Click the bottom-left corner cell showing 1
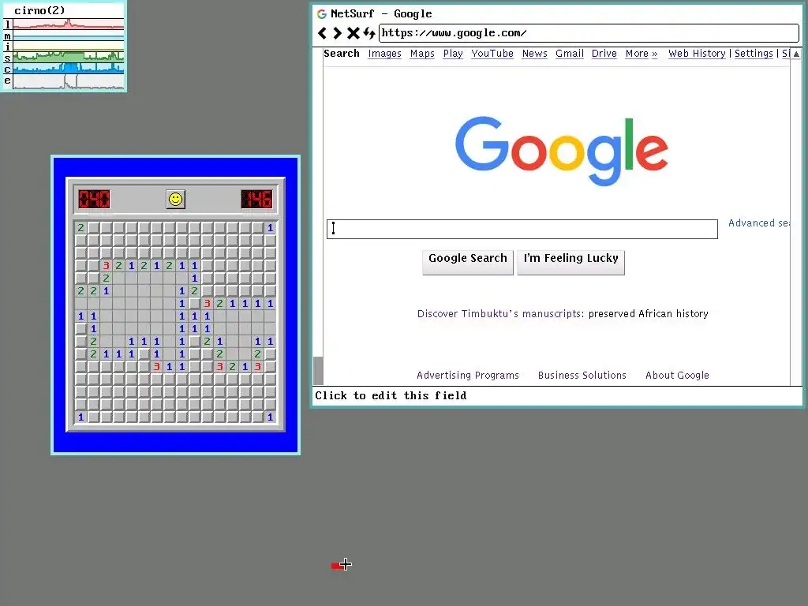Image resolution: width=808 pixels, height=606 pixels. (81, 417)
